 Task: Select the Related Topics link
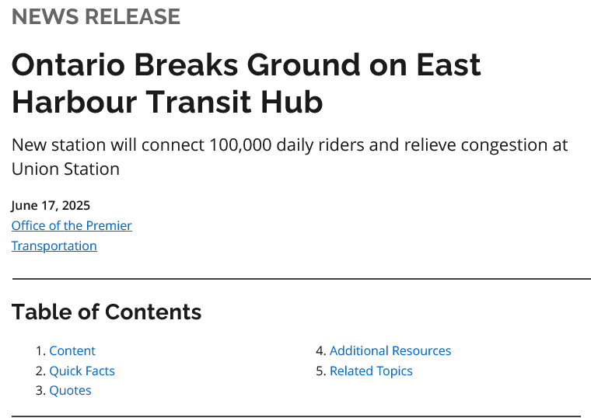tap(371, 371)
